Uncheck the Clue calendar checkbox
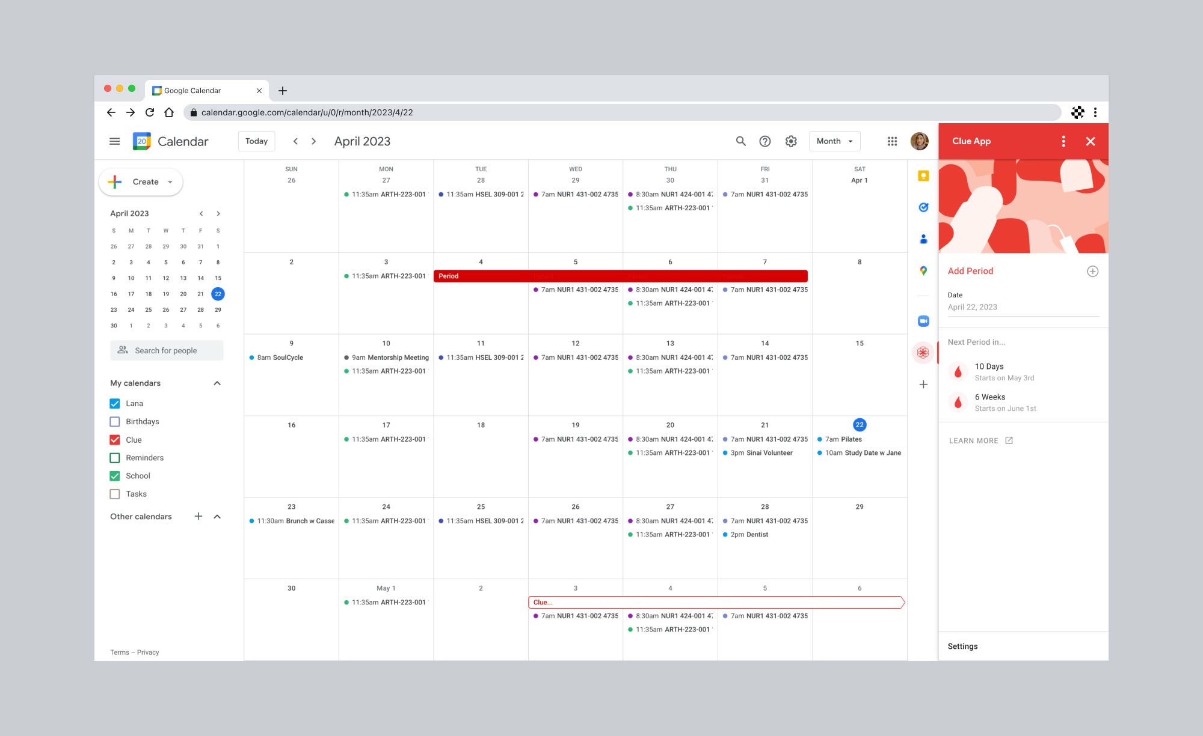The height and width of the screenshot is (736, 1203). (x=115, y=440)
